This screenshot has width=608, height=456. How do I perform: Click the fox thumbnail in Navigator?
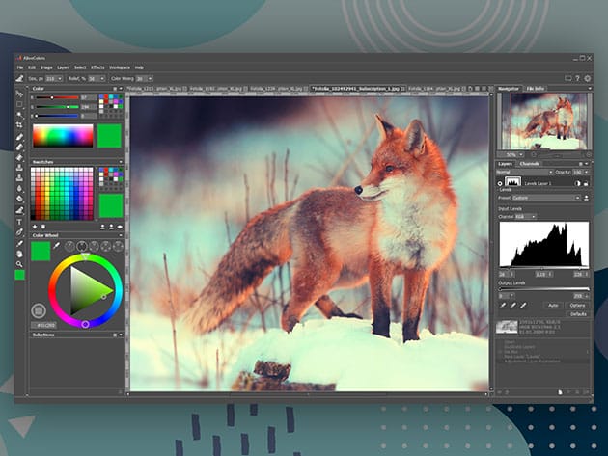[x=545, y=121]
